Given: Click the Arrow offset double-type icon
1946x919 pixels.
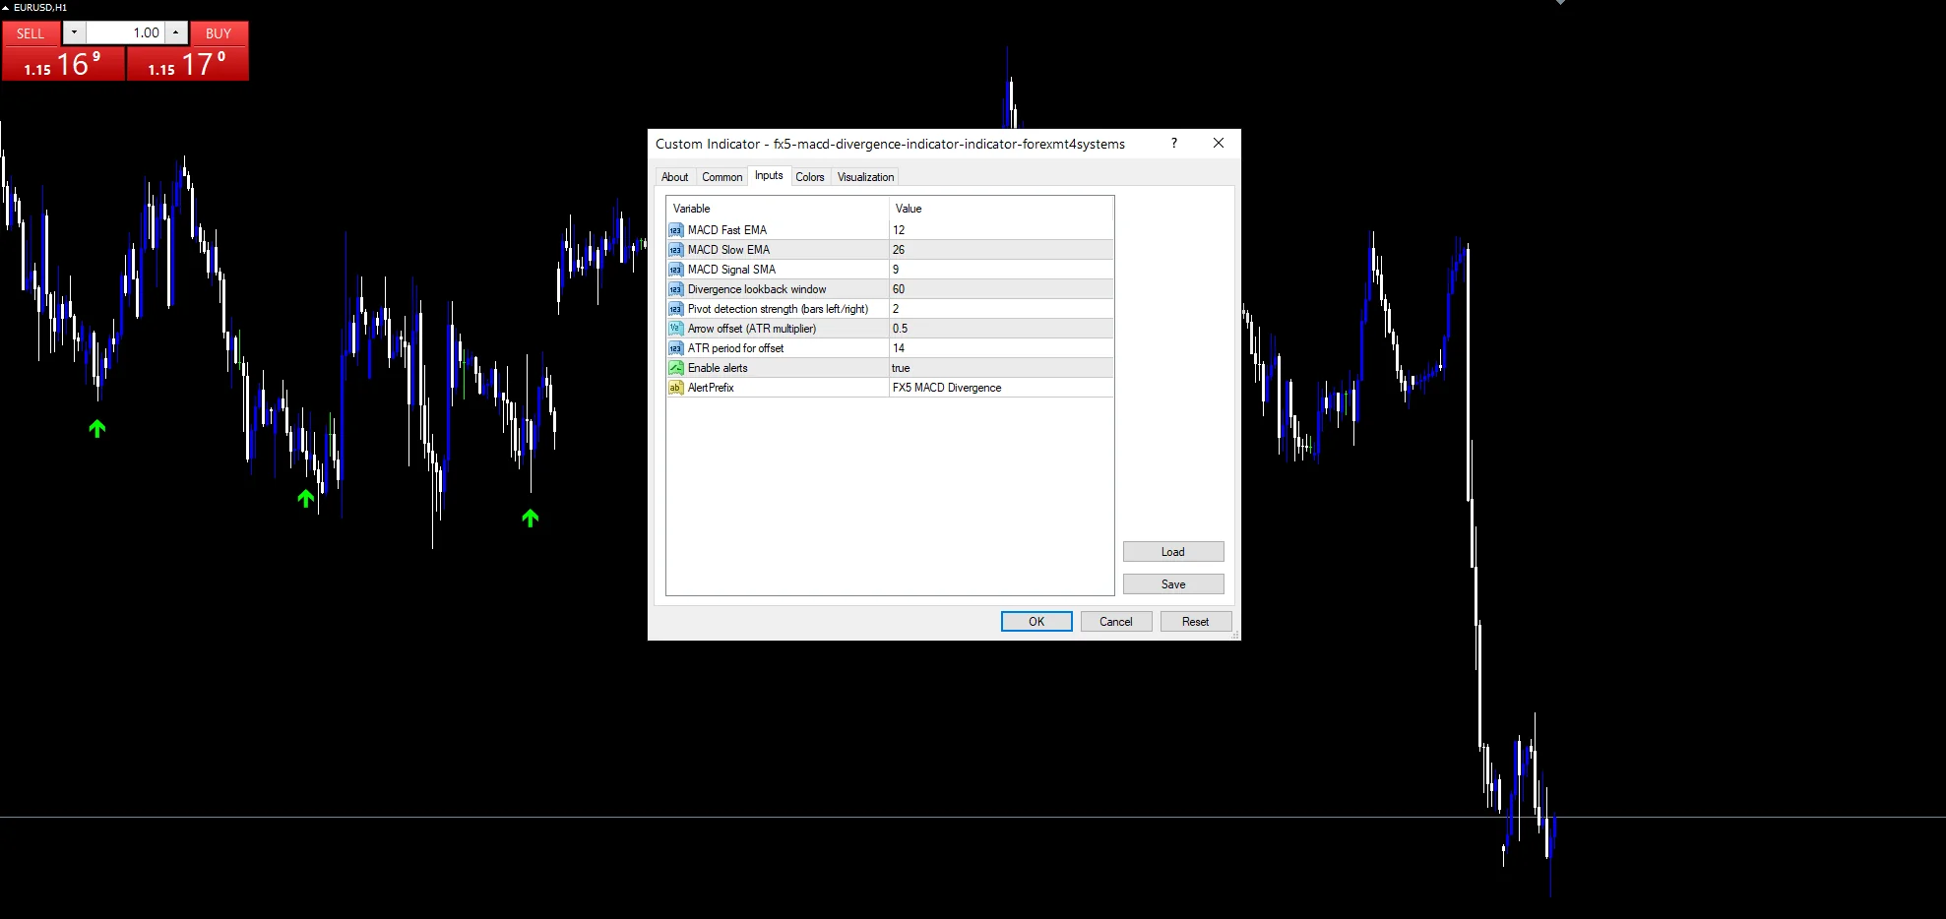Looking at the screenshot, I should point(675,329).
